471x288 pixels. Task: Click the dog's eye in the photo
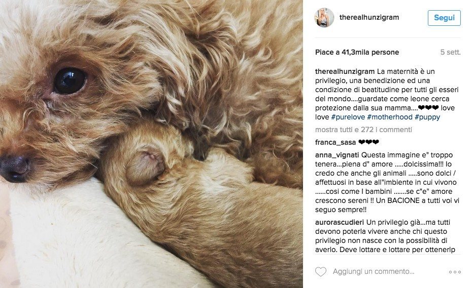point(70,80)
